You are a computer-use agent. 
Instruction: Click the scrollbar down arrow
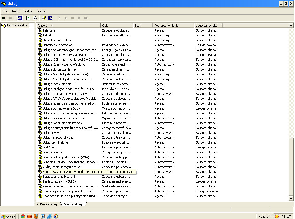(291, 199)
